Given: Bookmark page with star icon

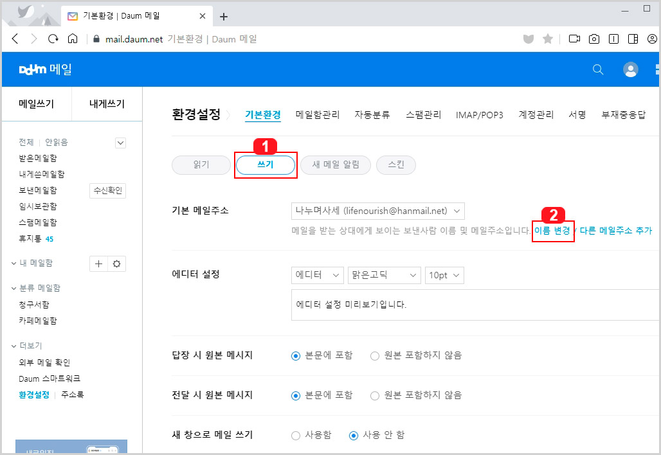Looking at the screenshot, I should click(548, 39).
